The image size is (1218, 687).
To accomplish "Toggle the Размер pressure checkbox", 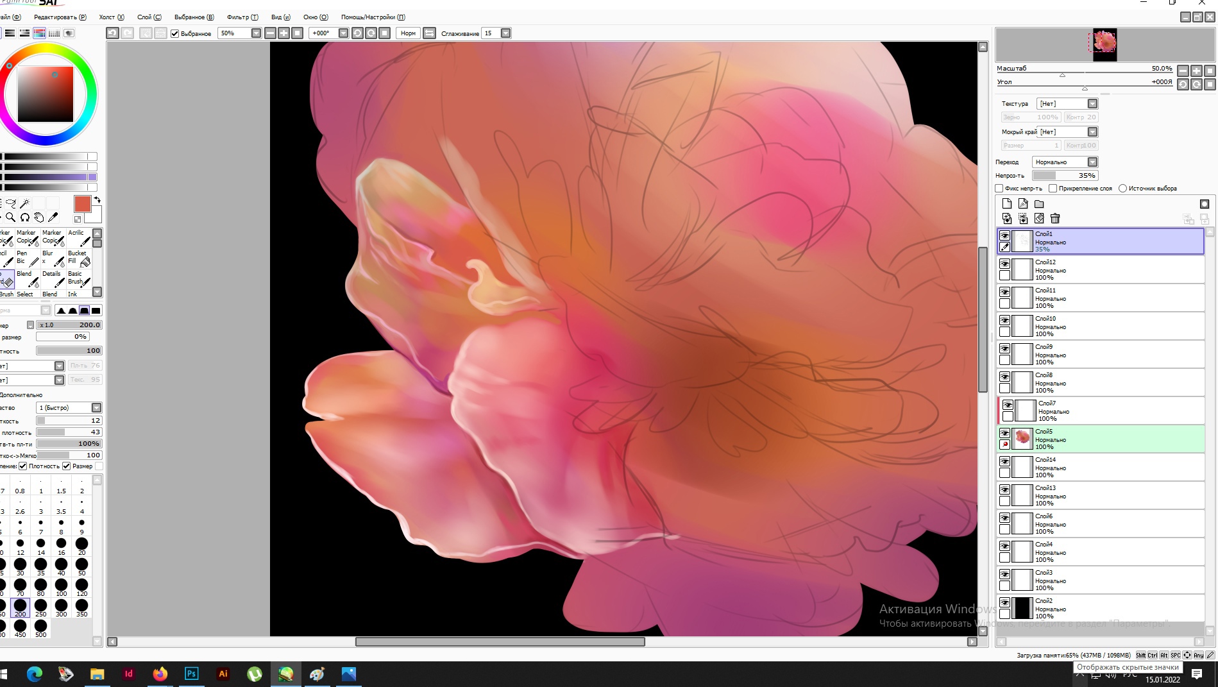I will (x=66, y=466).
